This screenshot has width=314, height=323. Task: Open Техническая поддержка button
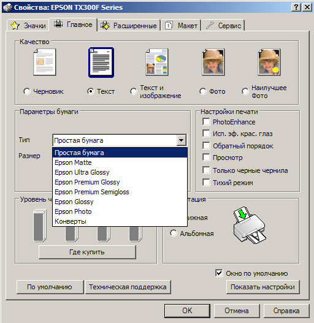coord(128,287)
